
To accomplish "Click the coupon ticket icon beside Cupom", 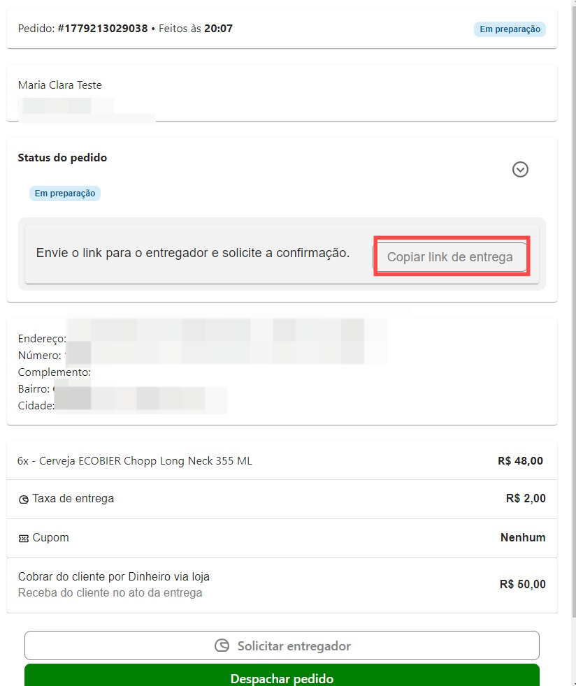I will coord(24,539).
